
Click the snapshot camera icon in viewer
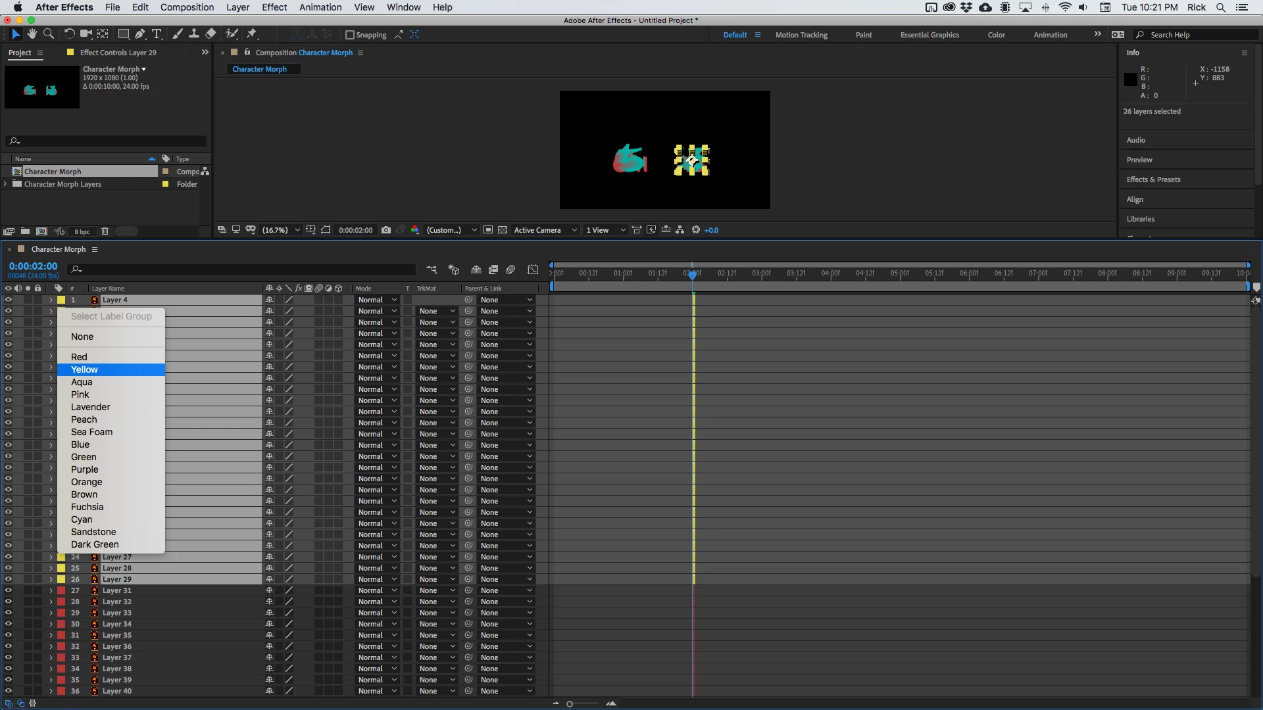(386, 230)
